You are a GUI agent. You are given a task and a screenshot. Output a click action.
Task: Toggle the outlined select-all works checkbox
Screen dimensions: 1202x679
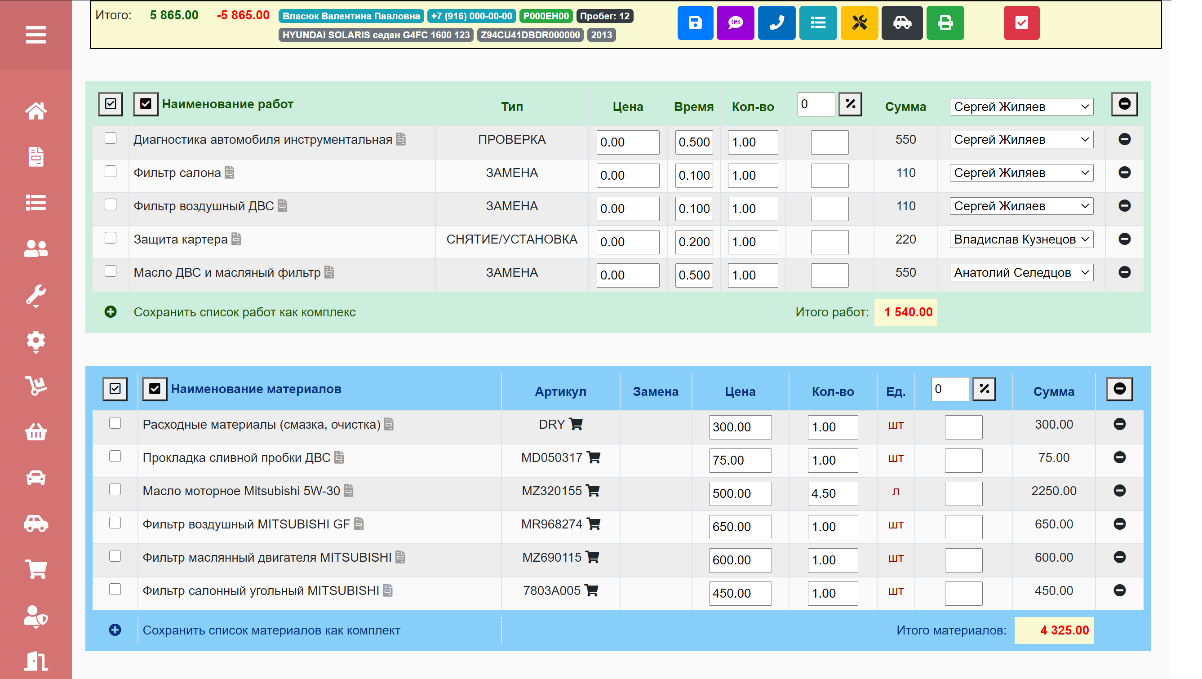point(110,104)
